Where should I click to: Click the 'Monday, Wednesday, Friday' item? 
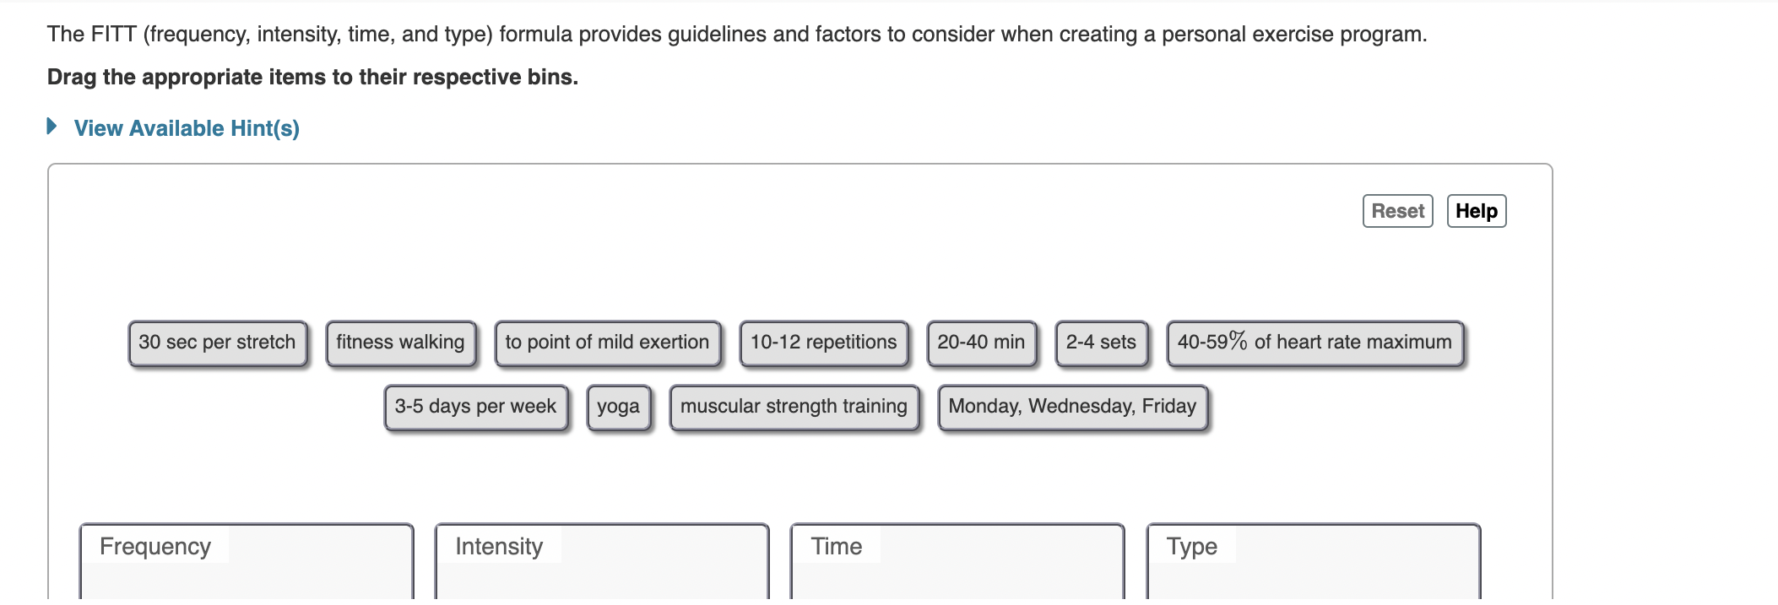pos(1071,407)
